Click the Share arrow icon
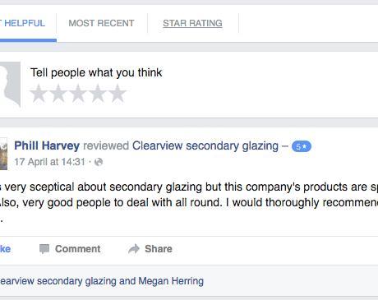Viewport: 378px width, 300px height. (x=134, y=249)
